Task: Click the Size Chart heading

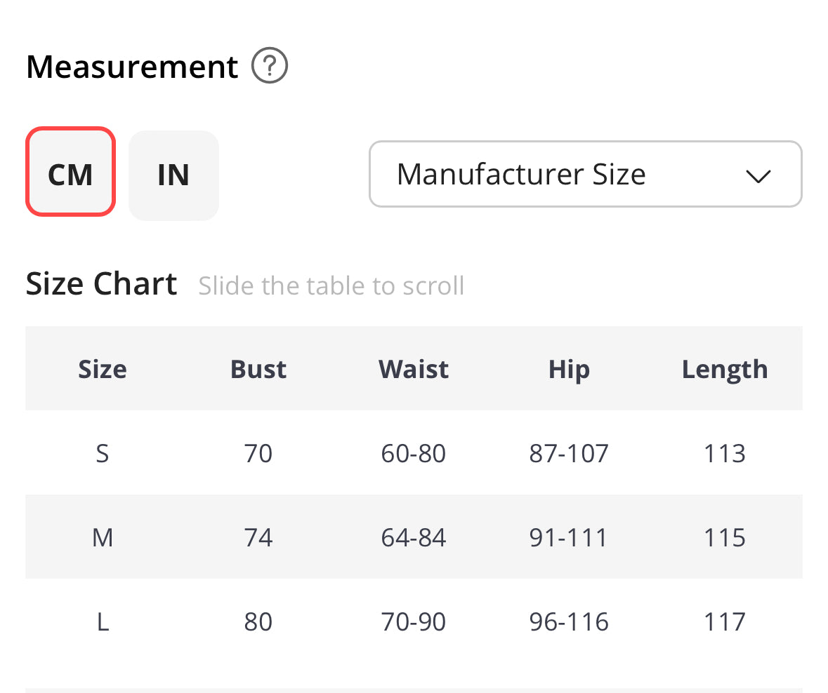Action: point(101,284)
